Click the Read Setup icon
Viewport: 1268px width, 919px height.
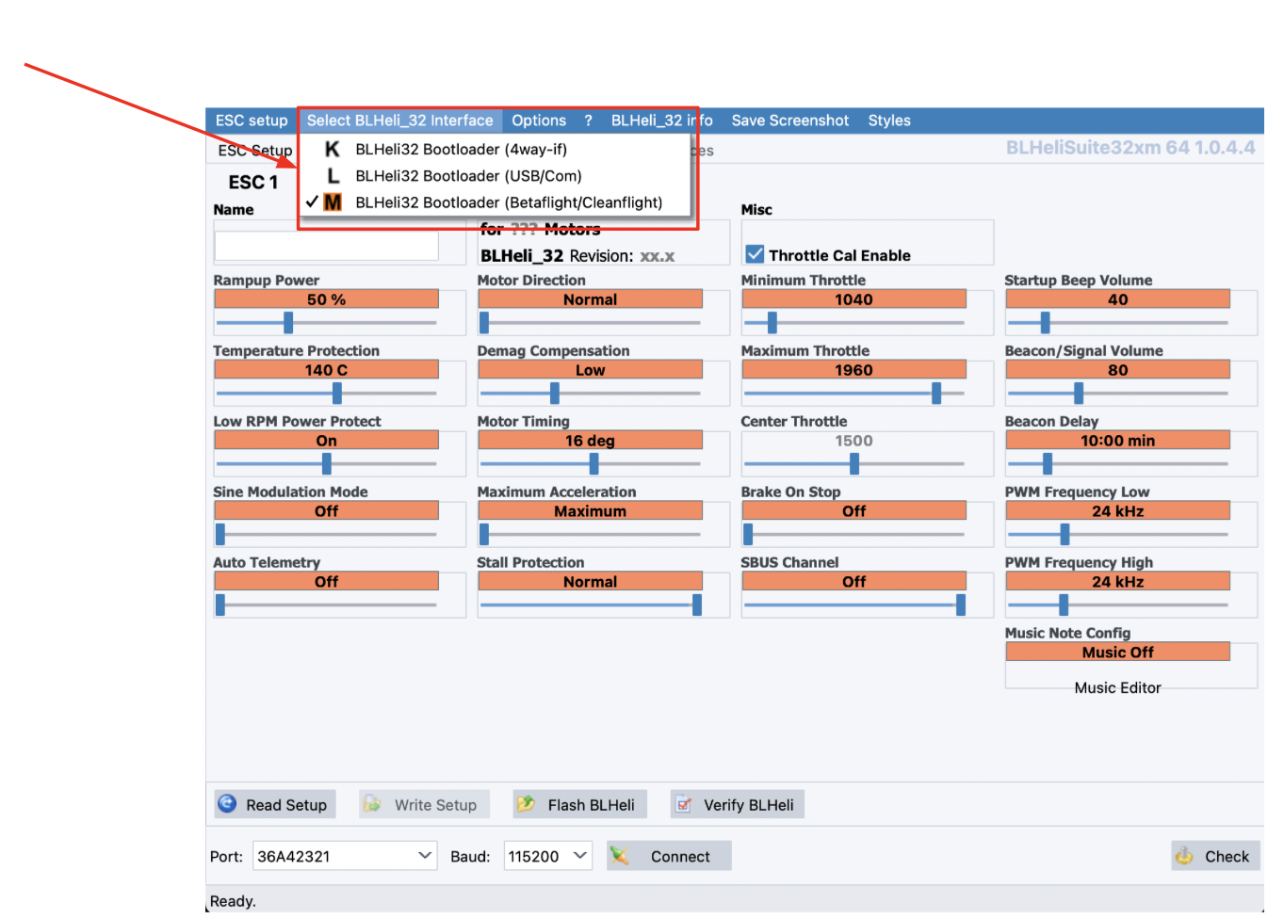pyautogui.click(x=227, y=804)
